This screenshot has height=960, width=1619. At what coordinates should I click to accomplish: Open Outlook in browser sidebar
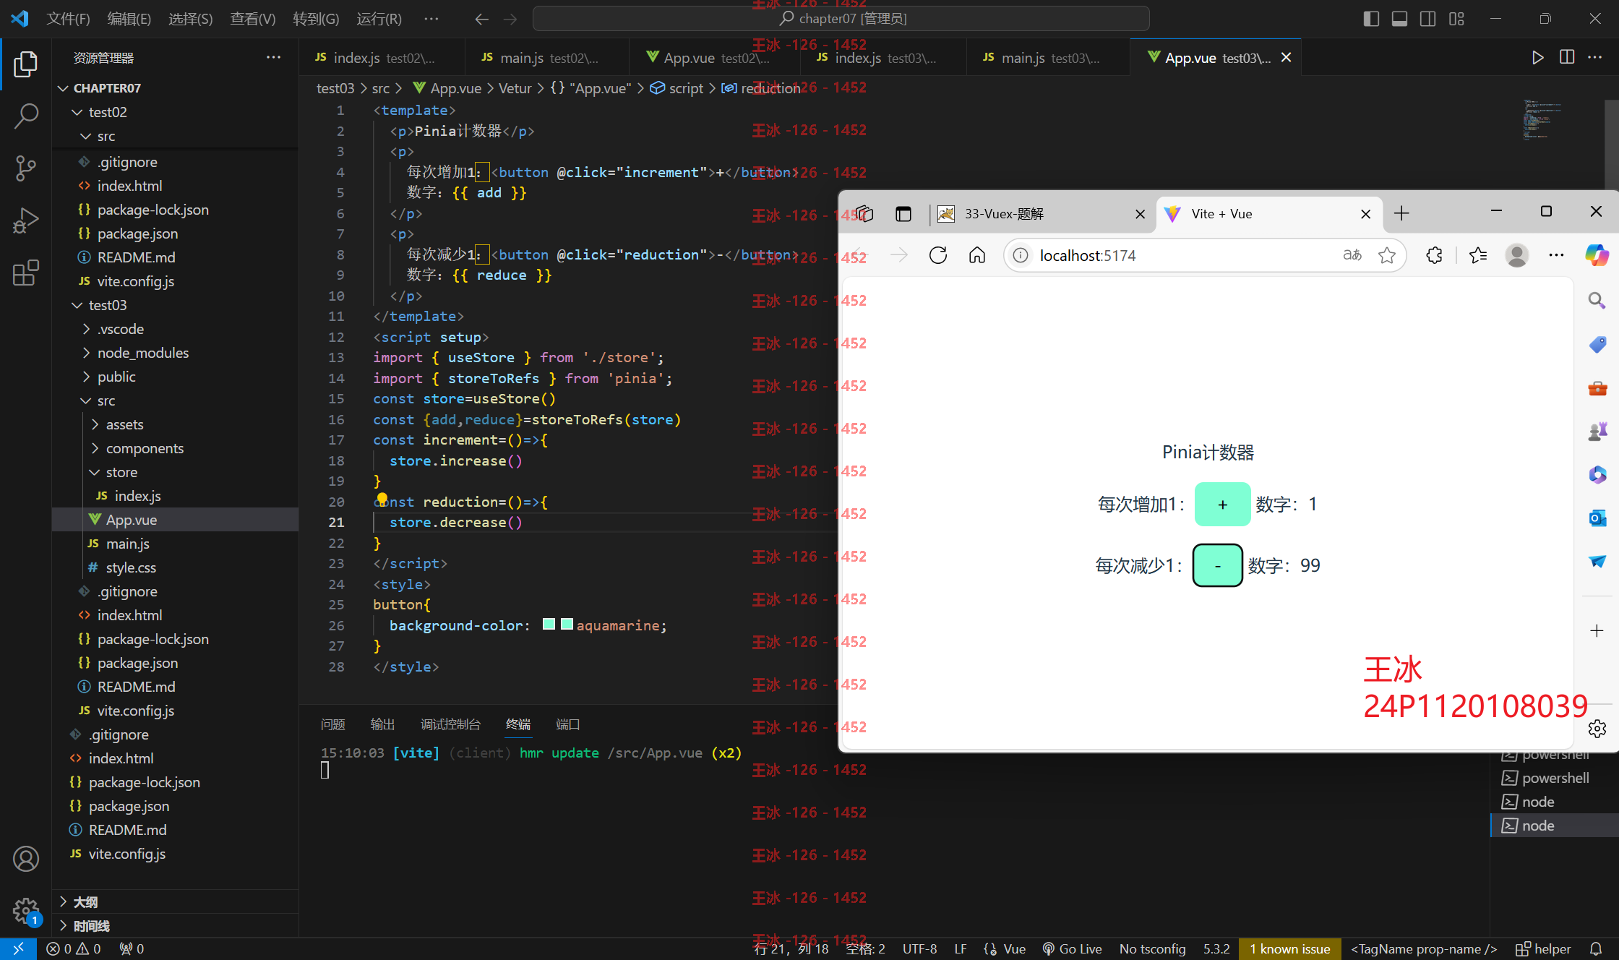(x=1597, y=518)
